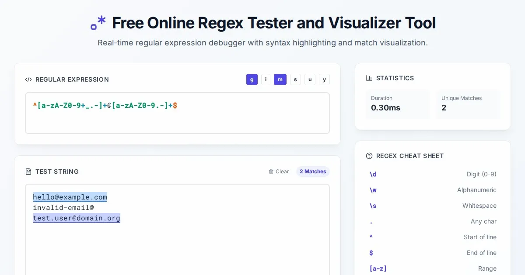Image resolution: width=525 pixels, height=275 pixels.
Task: Select the [a-z] Range cheat sheet entry
Action: (433, 268)
